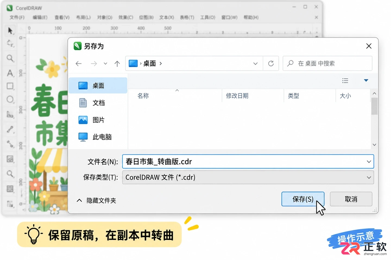
Task: Select 图片 in the navigation pane
Action: pyautogui.click(x=98, y=120)
